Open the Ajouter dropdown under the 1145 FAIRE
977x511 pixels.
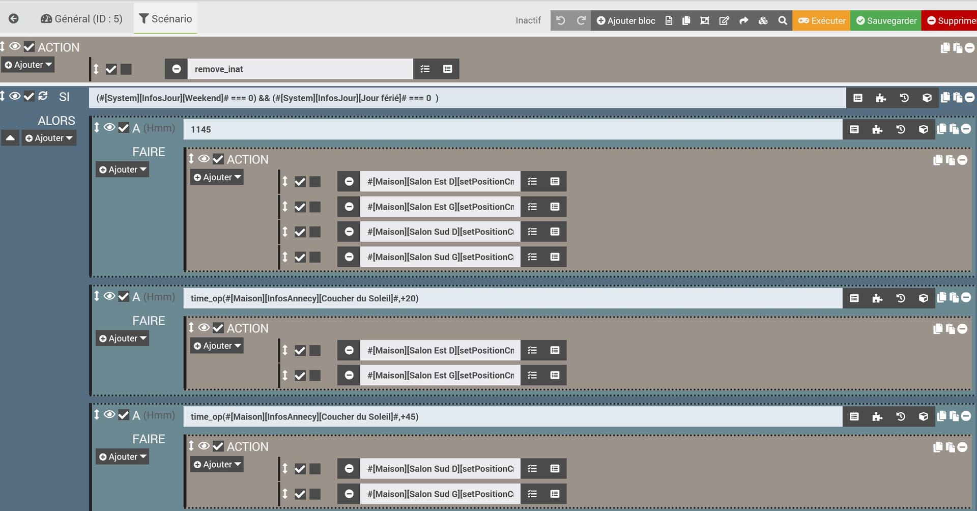[x=123, y=169]
